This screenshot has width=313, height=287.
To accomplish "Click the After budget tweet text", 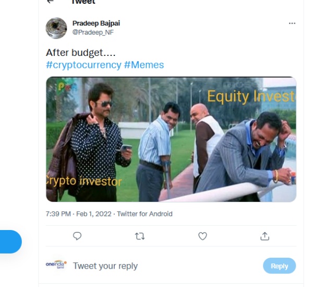I will (81, 53).
